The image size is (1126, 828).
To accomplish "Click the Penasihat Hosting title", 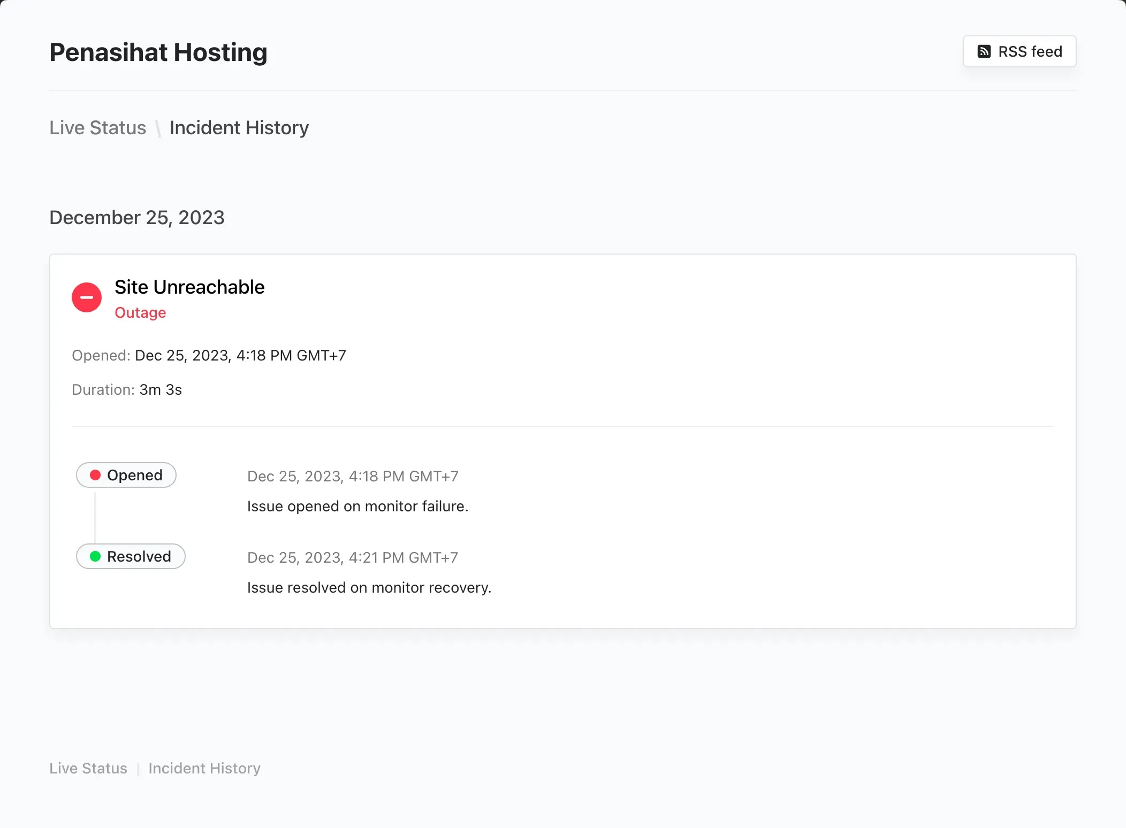I will [158, 52].
